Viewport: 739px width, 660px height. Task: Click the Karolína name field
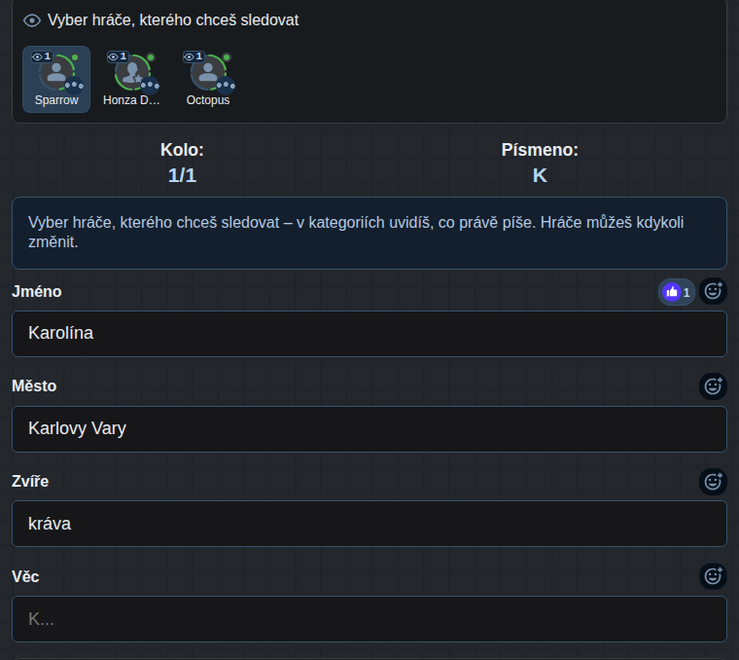(369, 334)
